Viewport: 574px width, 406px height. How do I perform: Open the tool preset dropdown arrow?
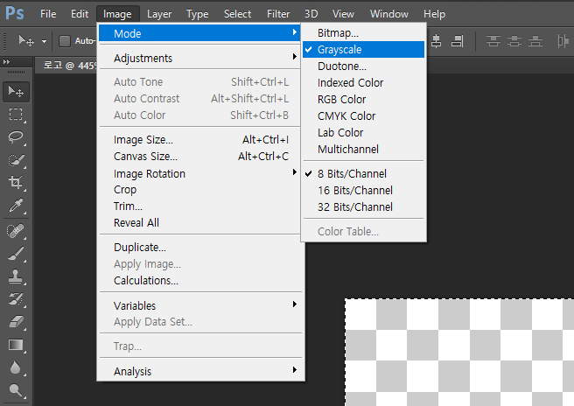point(44,41)
